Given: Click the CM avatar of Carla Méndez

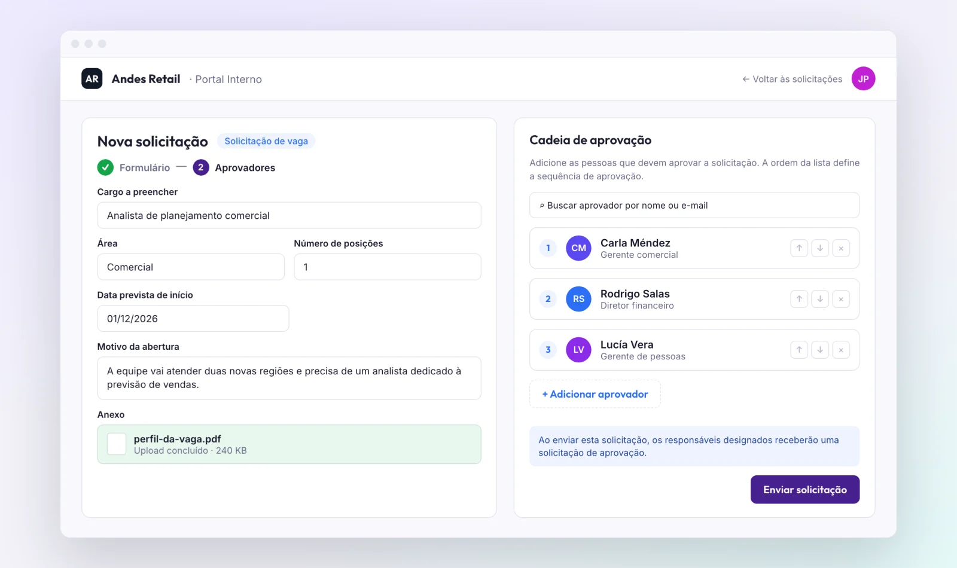Looking at the screenshot, I should pyautogui.click(x=578, y=248).
